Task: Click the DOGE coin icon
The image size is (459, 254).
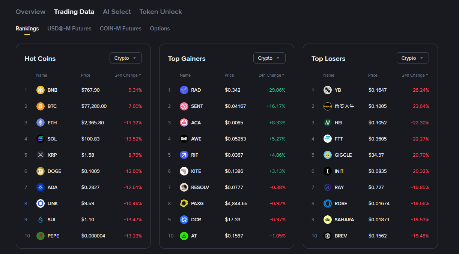Action: click(41, 171)
